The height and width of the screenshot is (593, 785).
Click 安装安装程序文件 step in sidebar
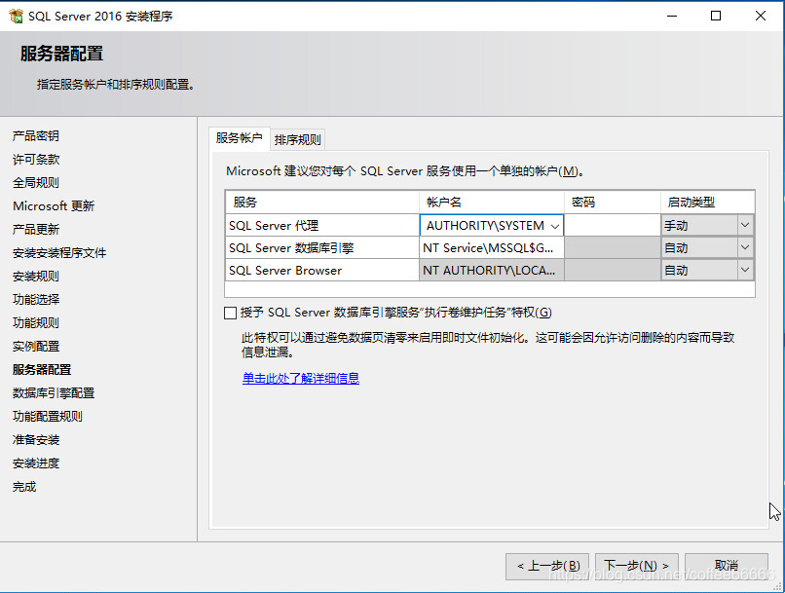pyautogui.click(x=59, y=253)
